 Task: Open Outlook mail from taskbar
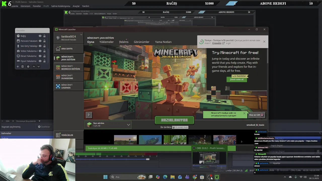click(x=180, y=177)
